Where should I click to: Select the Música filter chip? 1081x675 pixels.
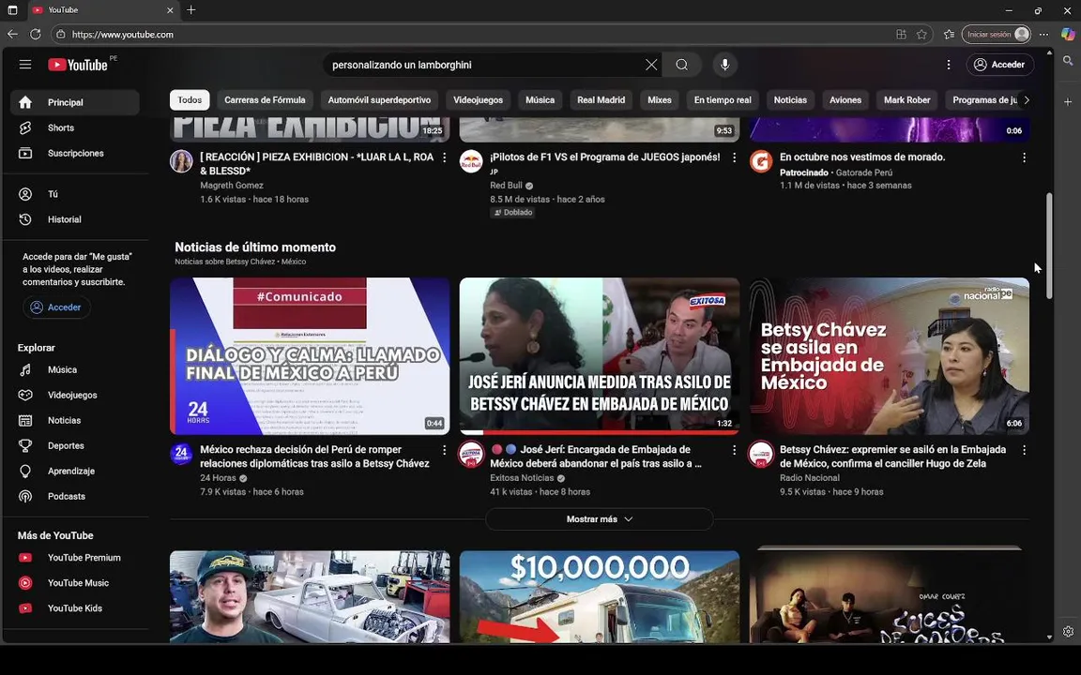pos(540,100)
